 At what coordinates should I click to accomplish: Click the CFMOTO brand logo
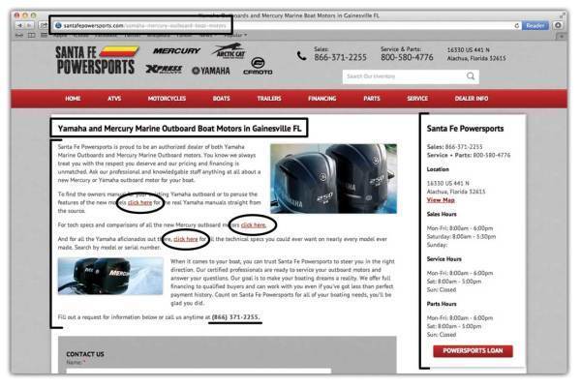(258, 66)
